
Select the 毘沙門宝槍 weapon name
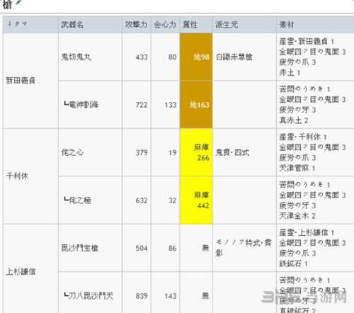[79, 248]
